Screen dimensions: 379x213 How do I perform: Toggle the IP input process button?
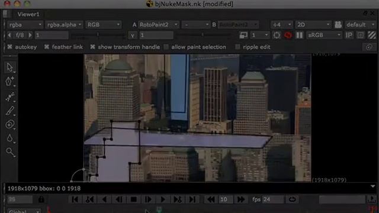pos(349,35)
